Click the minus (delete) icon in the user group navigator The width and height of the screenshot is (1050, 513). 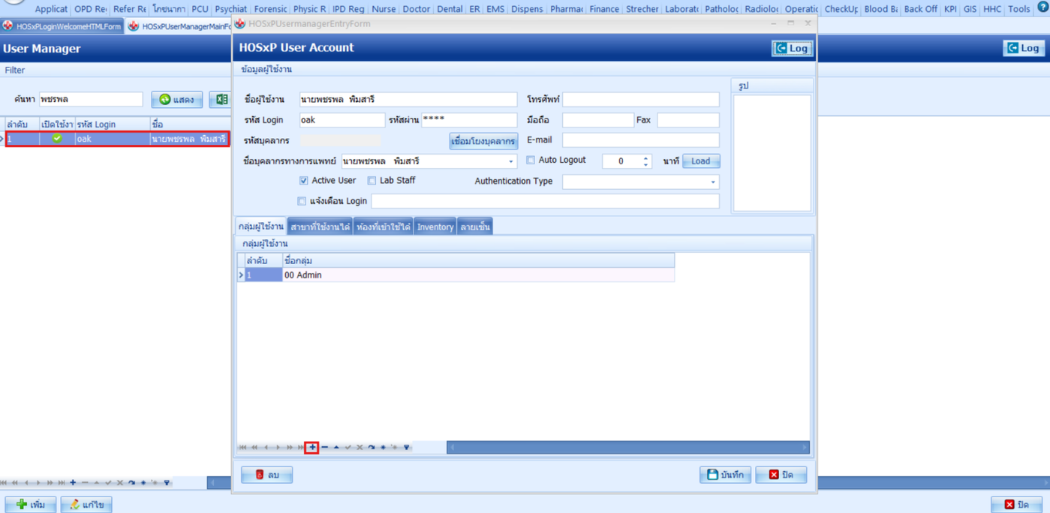click(x=325, y=447)
